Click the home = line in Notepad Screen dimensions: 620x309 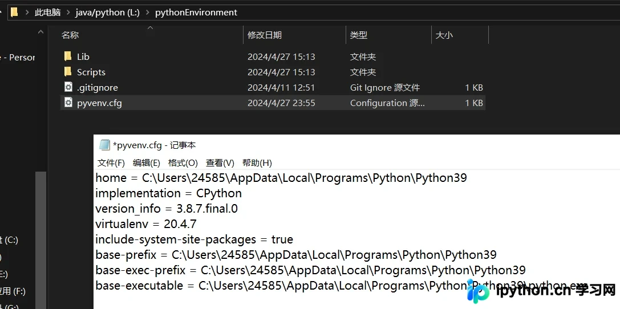coord(281,178)
